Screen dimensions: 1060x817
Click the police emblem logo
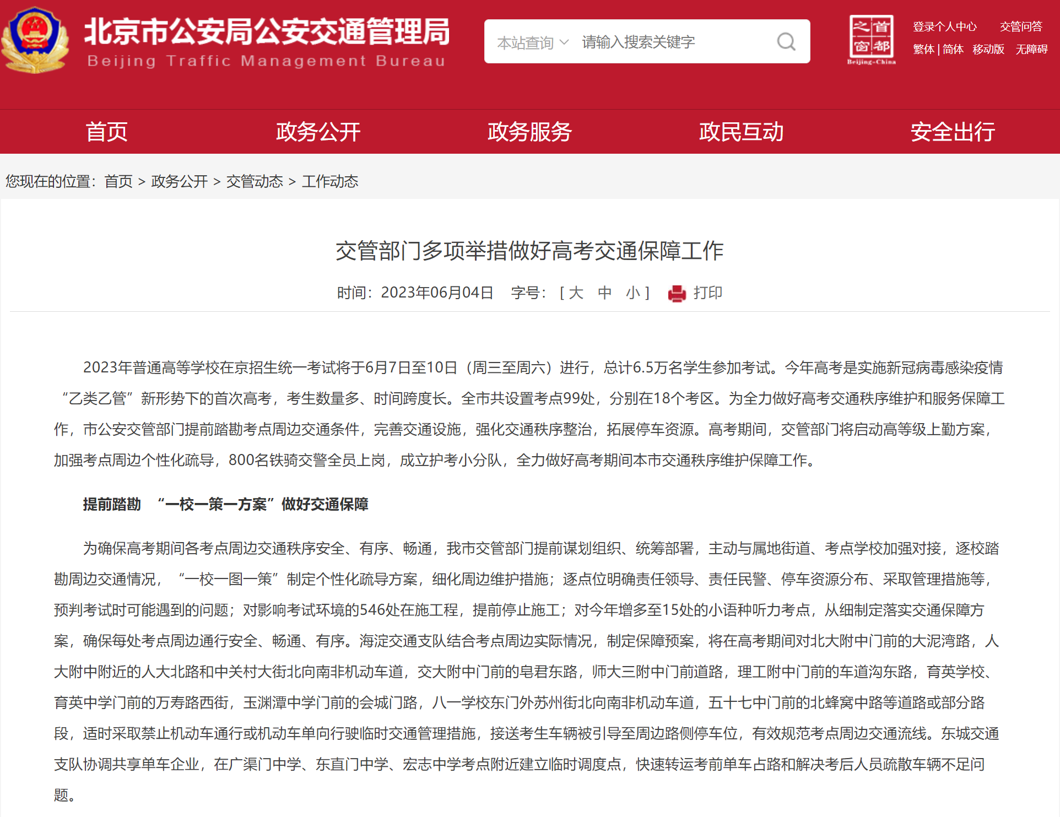35,40
